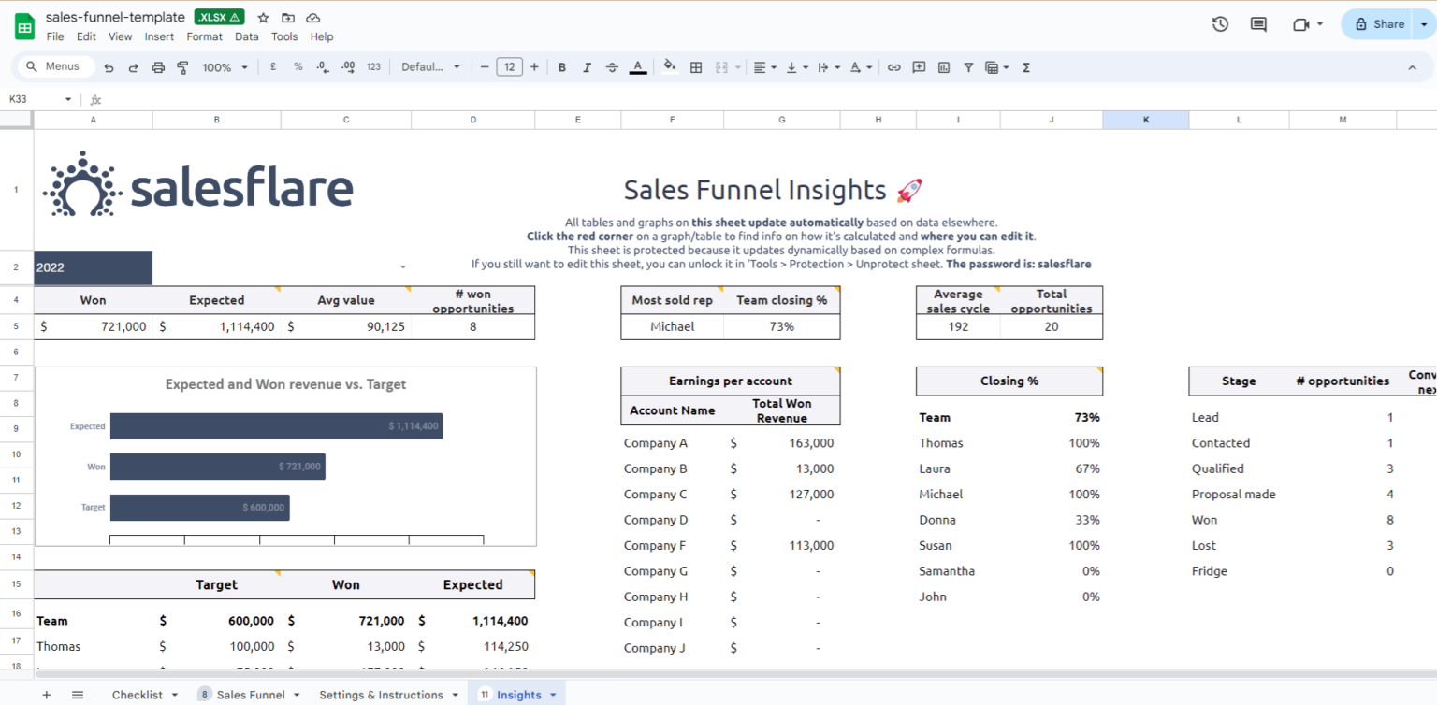Toggle bold formatting
1437x705 pixels.
[561, 66]
